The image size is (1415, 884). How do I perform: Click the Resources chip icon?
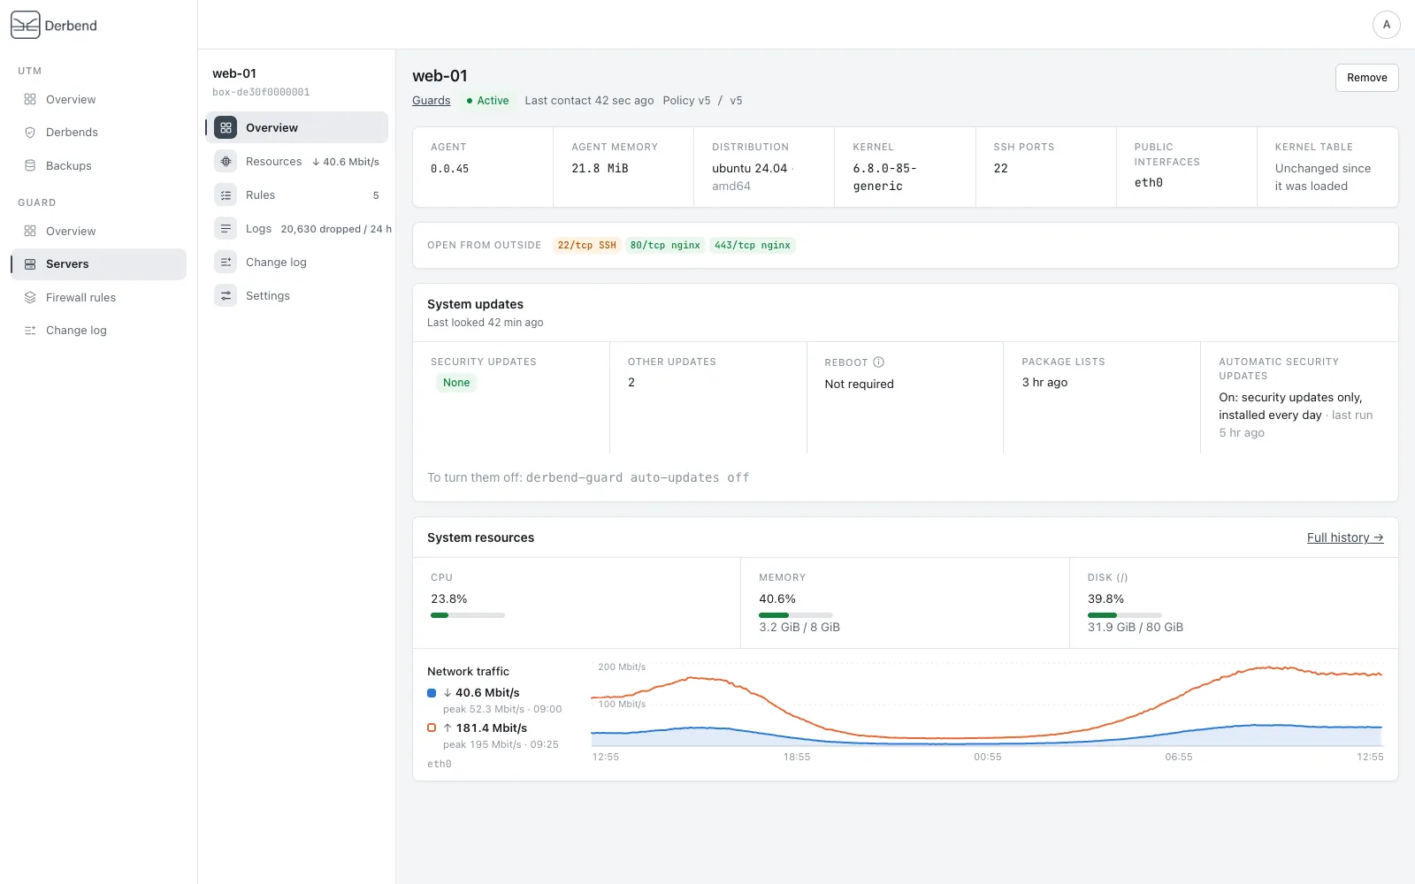[x=226, y=161]
